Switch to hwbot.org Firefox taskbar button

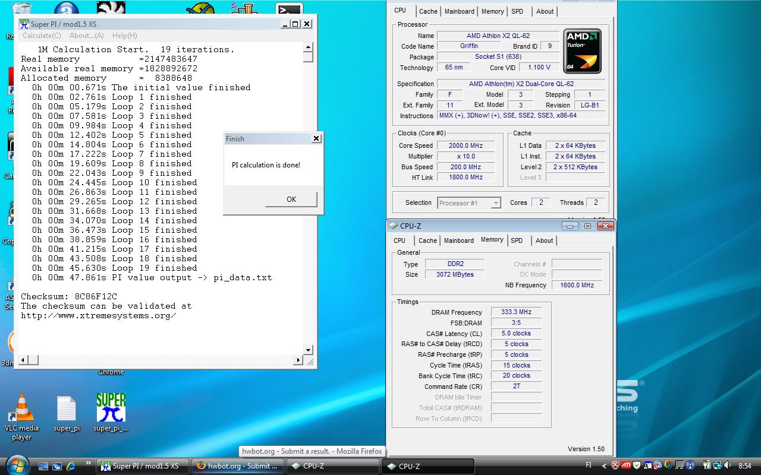click(238, 466)
